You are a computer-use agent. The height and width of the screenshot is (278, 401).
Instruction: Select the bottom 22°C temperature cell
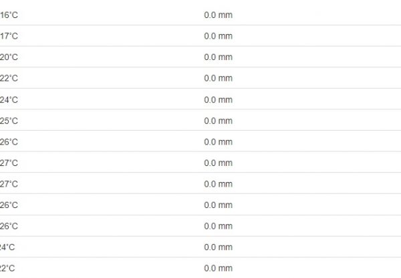click(x=8, y=268)
